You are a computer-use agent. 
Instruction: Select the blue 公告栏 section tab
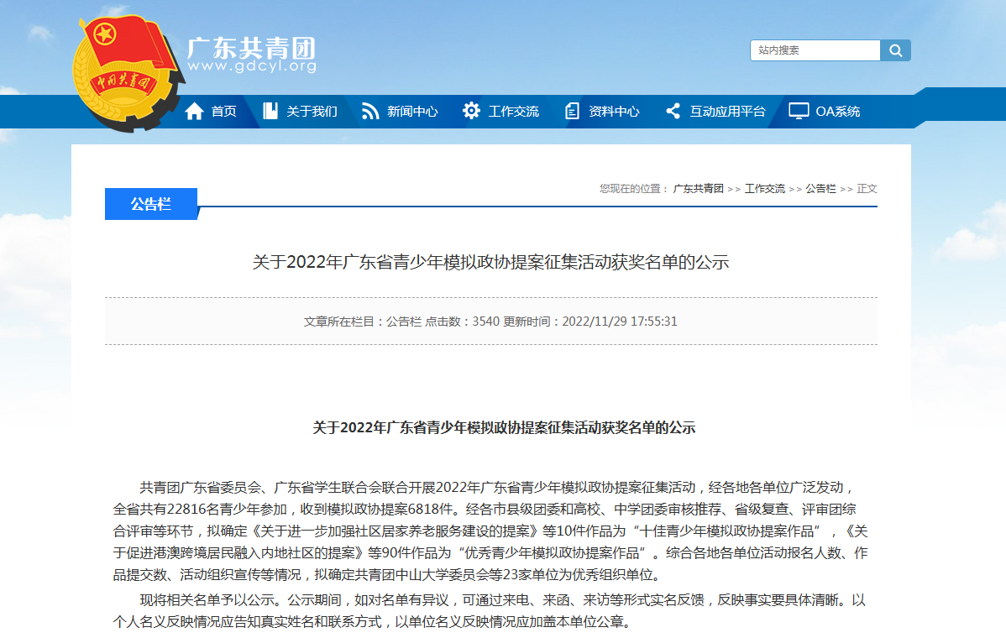coord(150,204)
